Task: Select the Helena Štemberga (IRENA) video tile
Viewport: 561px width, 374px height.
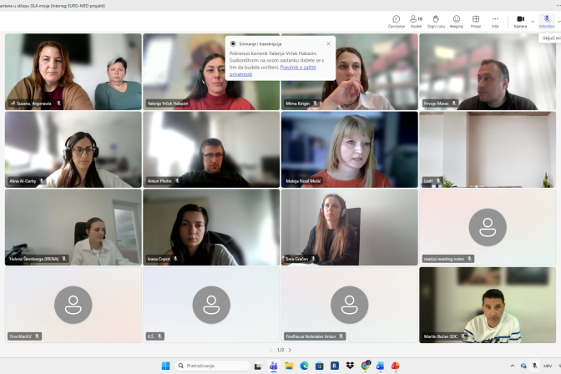Action: (x=73, y=227)
